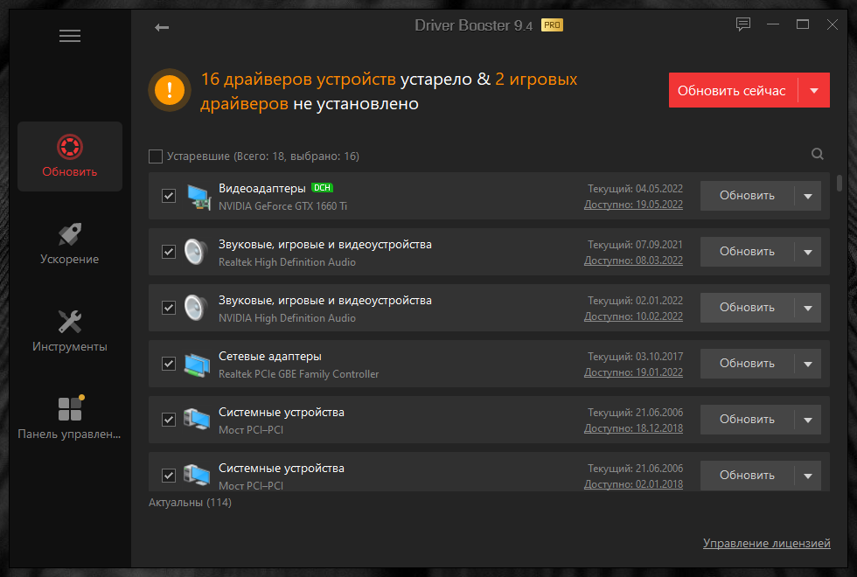Image resolution: width=857 pixels, height=577 pixels.
Task: Toggle the Устаревшие select-all checkbox
Action: (156, 156)
